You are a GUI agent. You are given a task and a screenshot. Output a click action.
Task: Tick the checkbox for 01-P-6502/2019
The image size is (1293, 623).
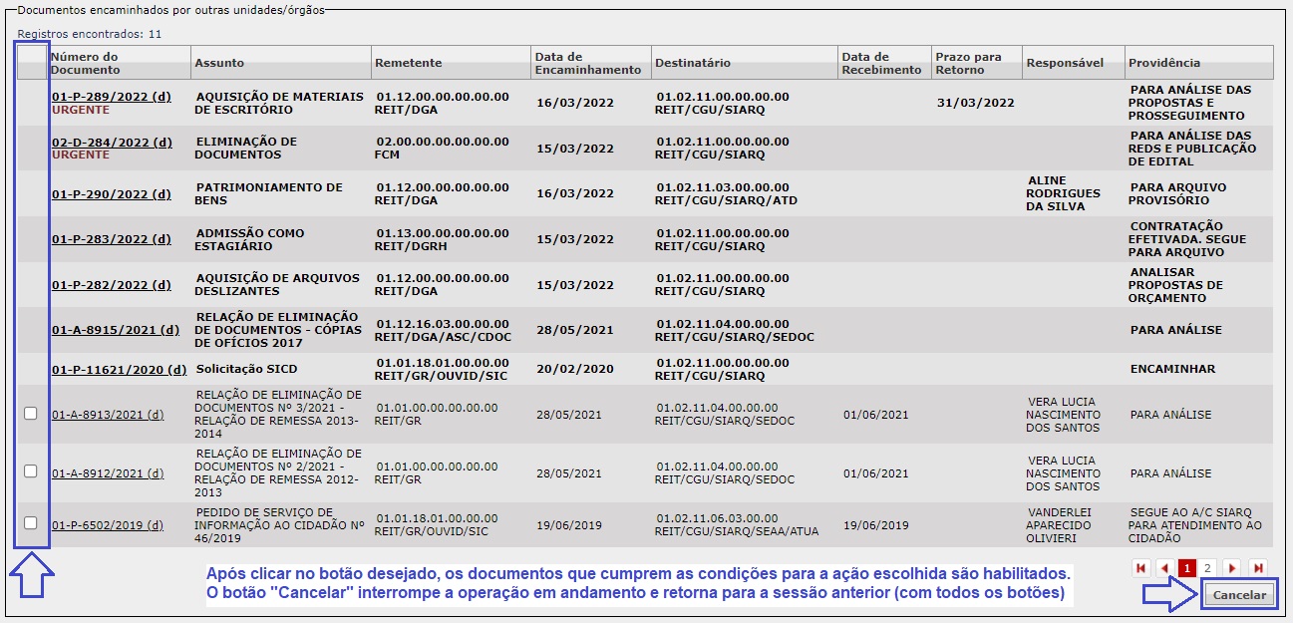pos(31,523)
